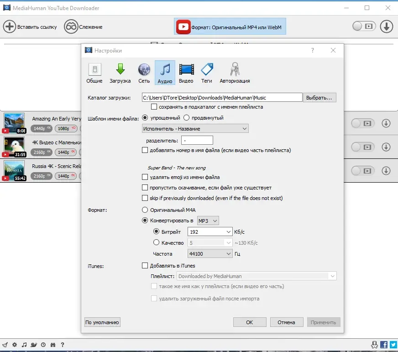Select the Видео settings tab
Image resolution: width=398 pixels, height=352 pixels.
tap(186, 73)
